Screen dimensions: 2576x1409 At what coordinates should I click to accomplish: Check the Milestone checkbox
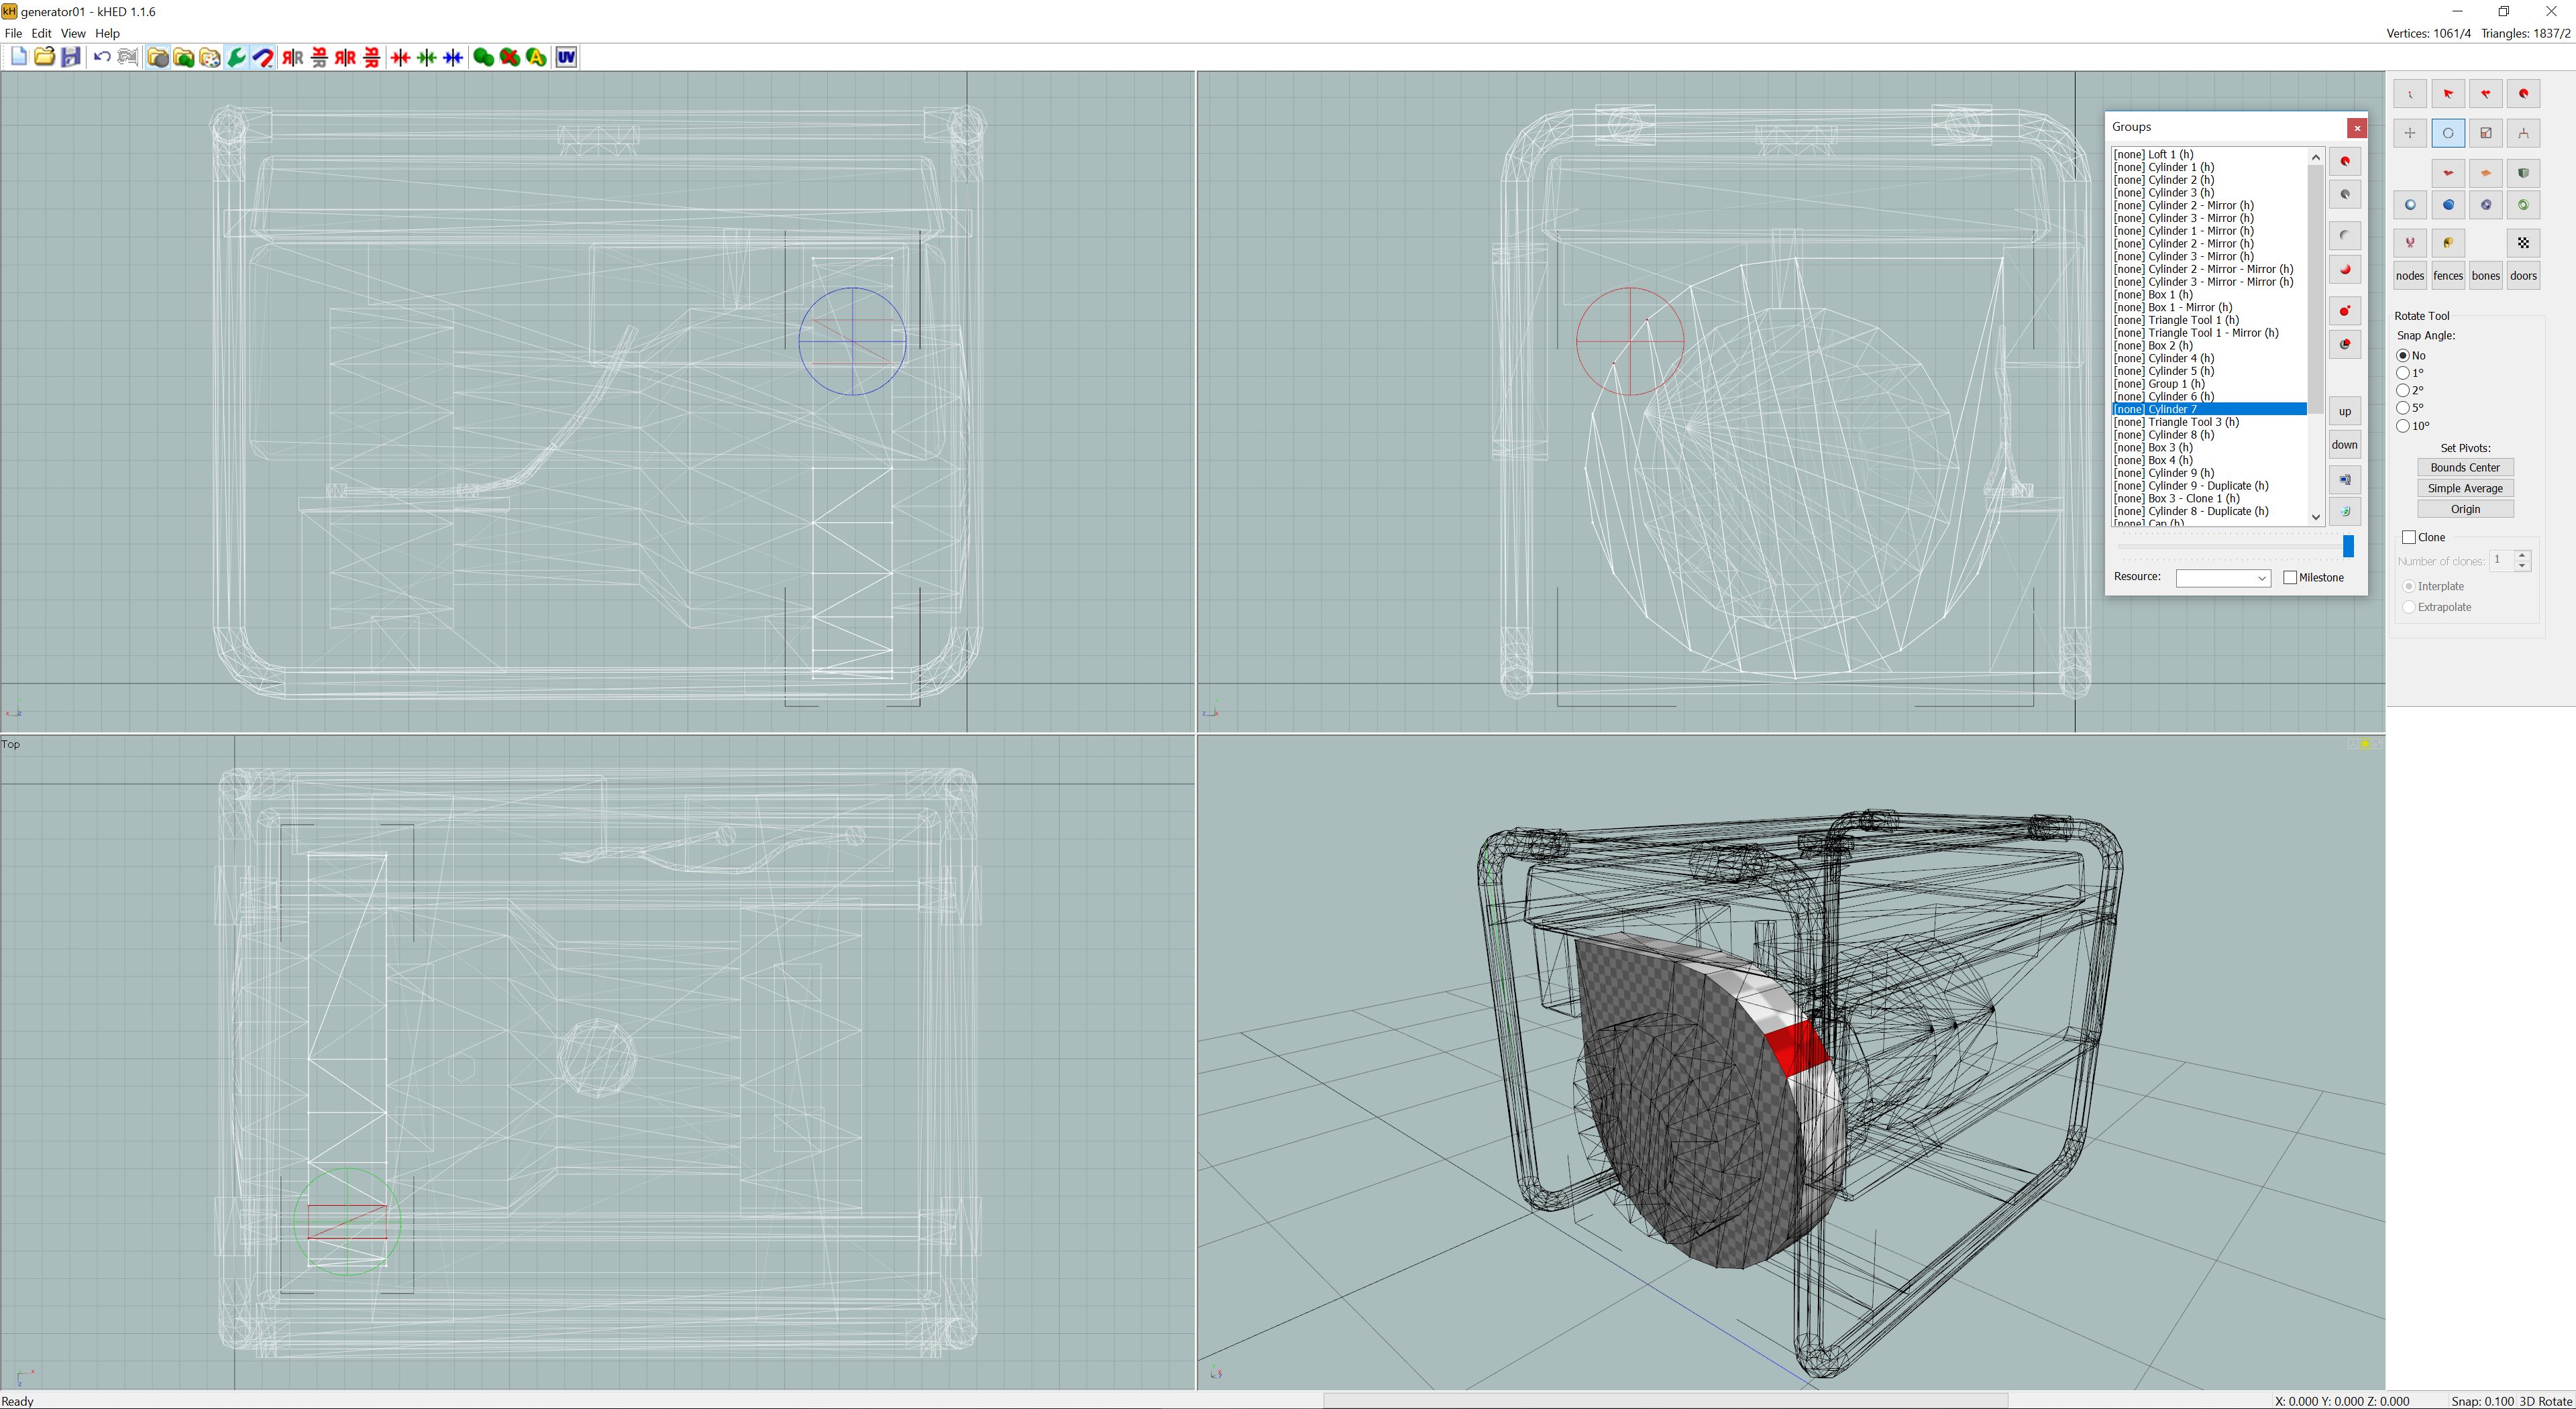pos(2290,578)
